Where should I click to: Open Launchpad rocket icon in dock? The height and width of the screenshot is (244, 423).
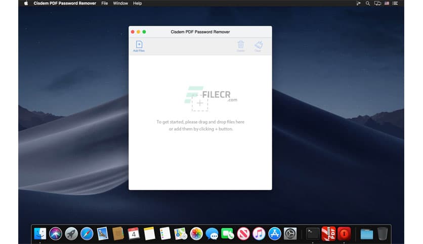point(71,233)
